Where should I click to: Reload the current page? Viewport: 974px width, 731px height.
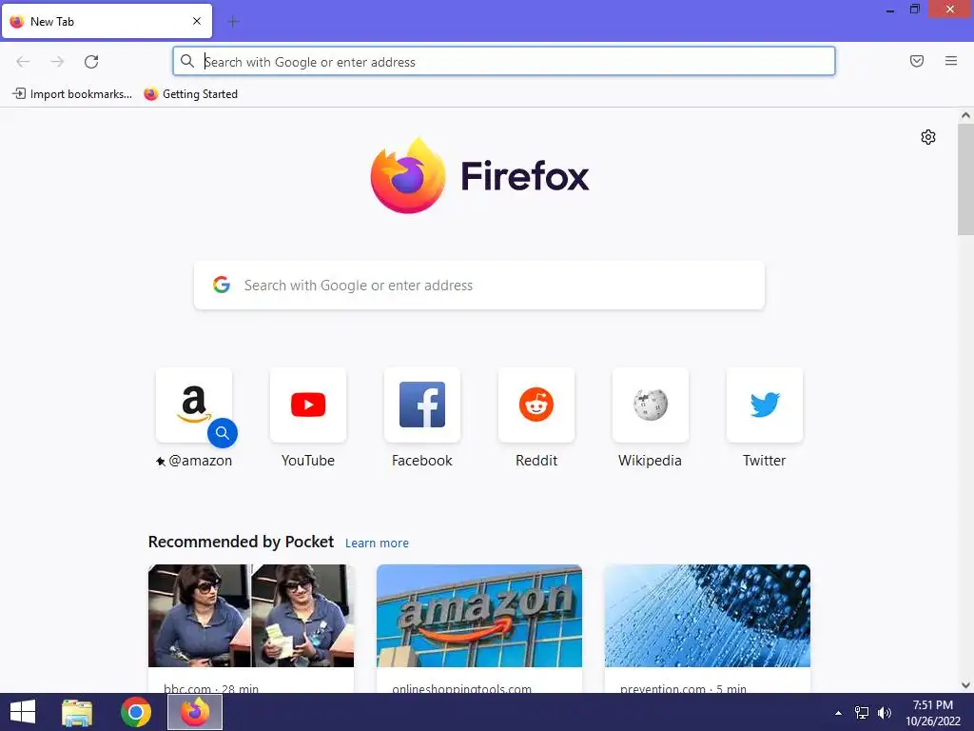[x=91, y=62]
